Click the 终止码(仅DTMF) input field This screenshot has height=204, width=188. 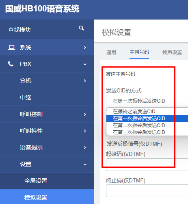coord(147,191)
